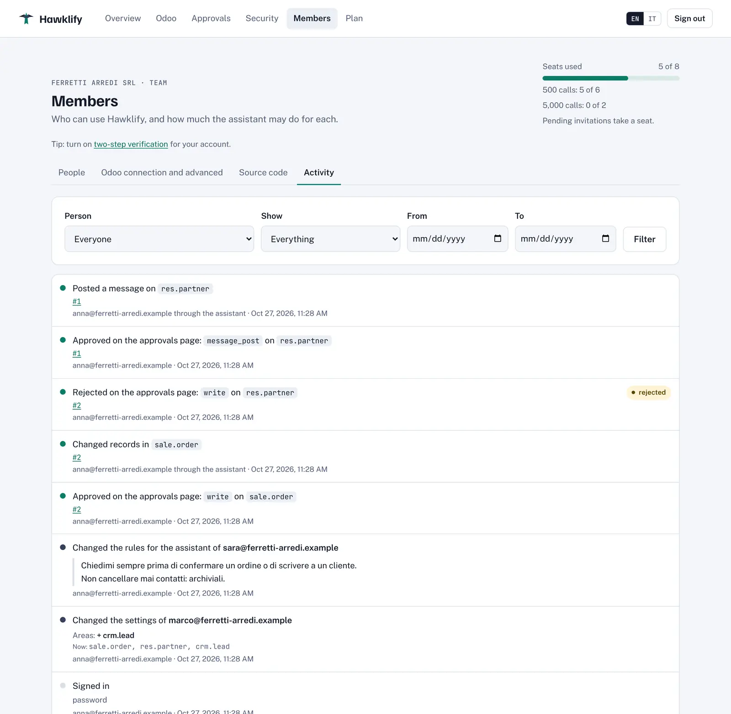Select the Members nav item
731x714 pixels.
click(312, 18)
